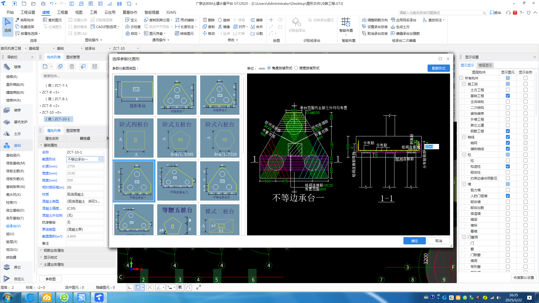
Task: Click the save icon in title bar
Action: [43, 4]
